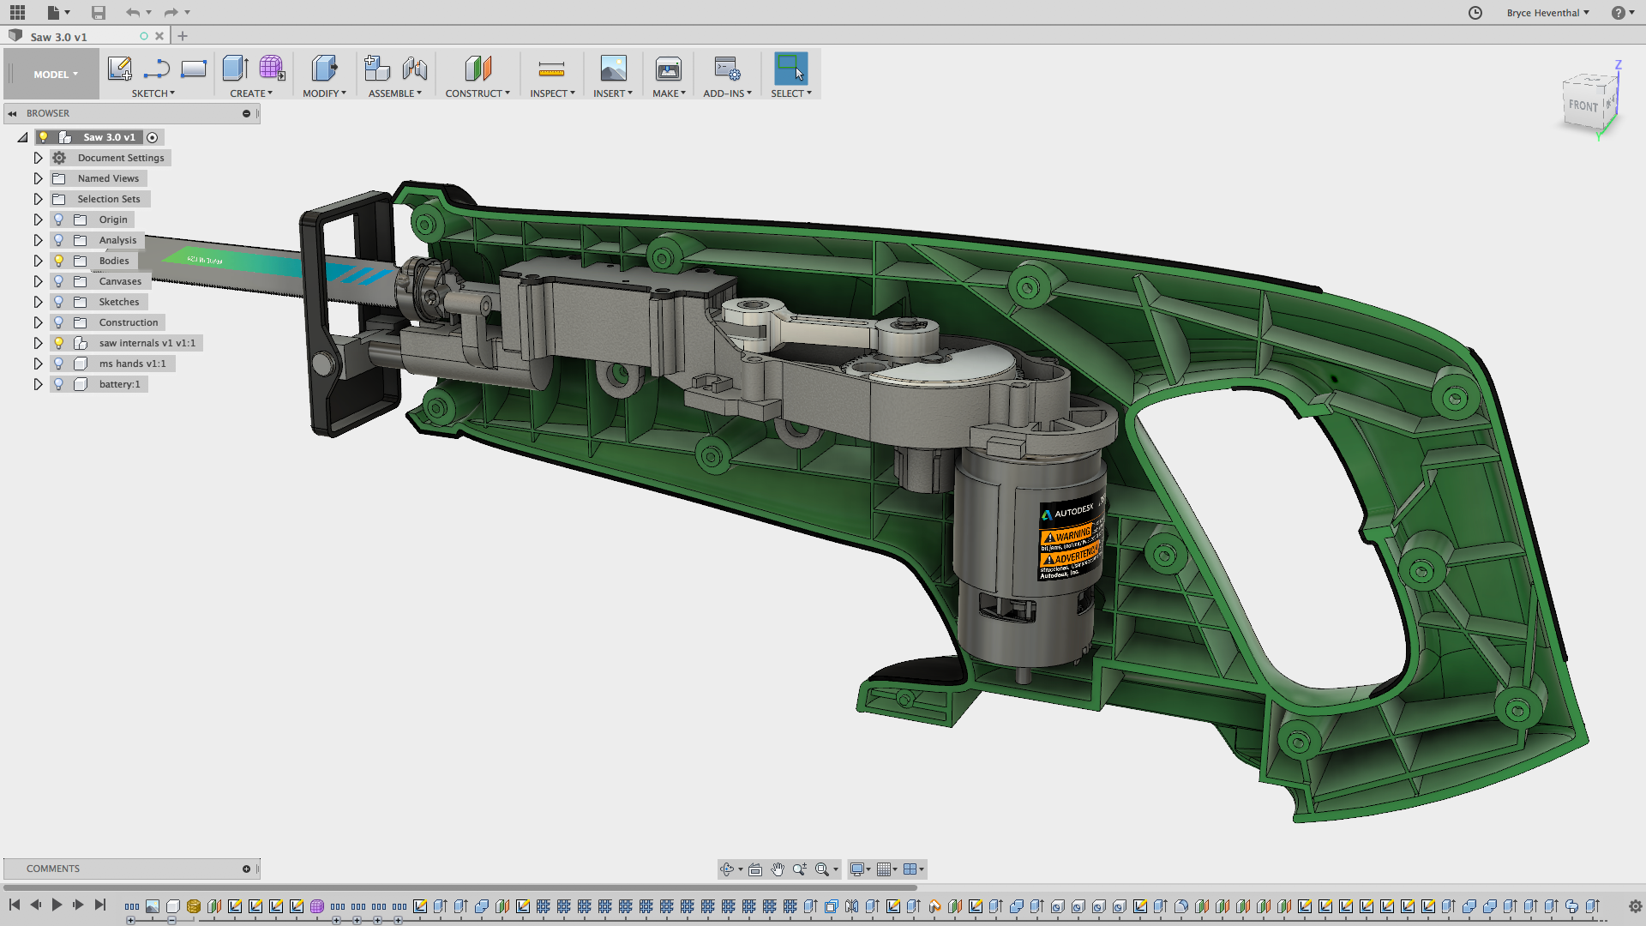Click the Joint icon in Assemble group

(x=414, y=69)
